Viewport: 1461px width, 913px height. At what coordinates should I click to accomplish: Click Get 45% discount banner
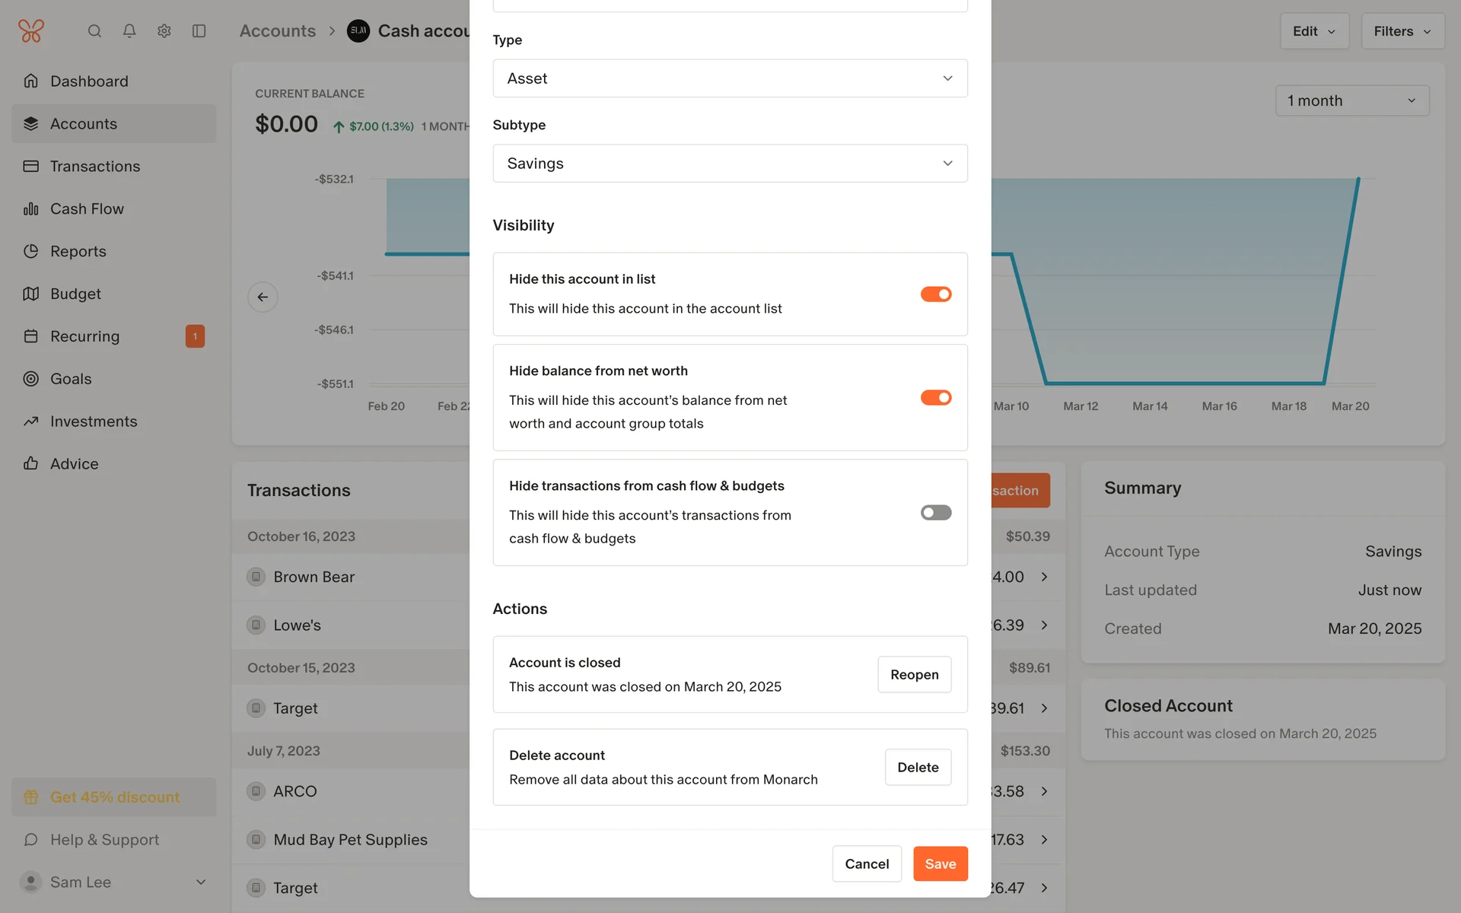(x=114, y=797)
